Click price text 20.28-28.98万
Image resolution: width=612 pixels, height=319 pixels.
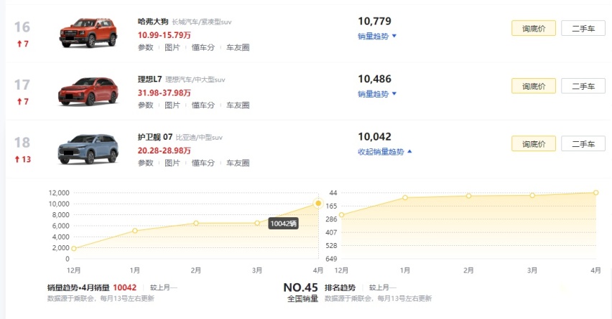(164, 151)
